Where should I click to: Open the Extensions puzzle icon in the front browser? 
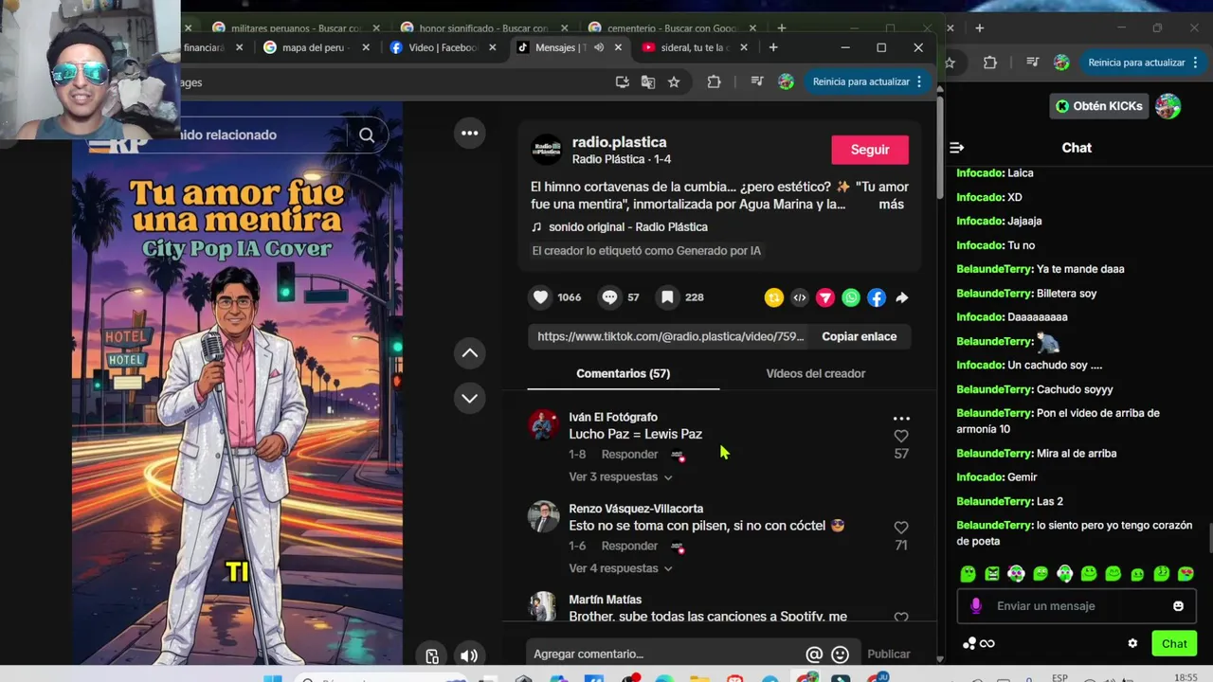click(715, 82)
